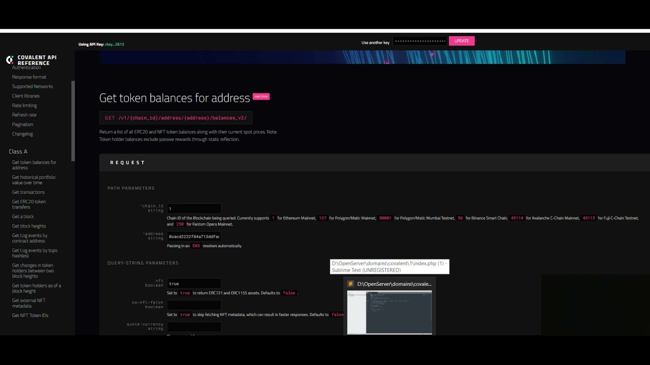Click the real-time badge next to title

(x=261, y=96)
